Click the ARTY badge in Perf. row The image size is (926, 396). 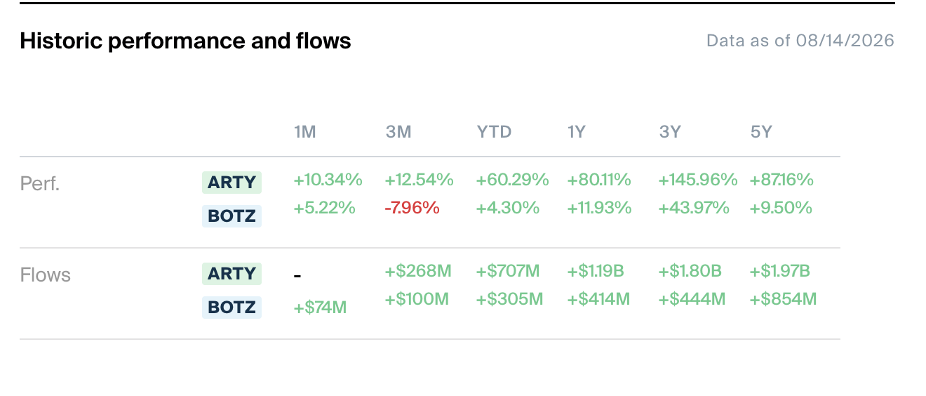pos(231,182)
